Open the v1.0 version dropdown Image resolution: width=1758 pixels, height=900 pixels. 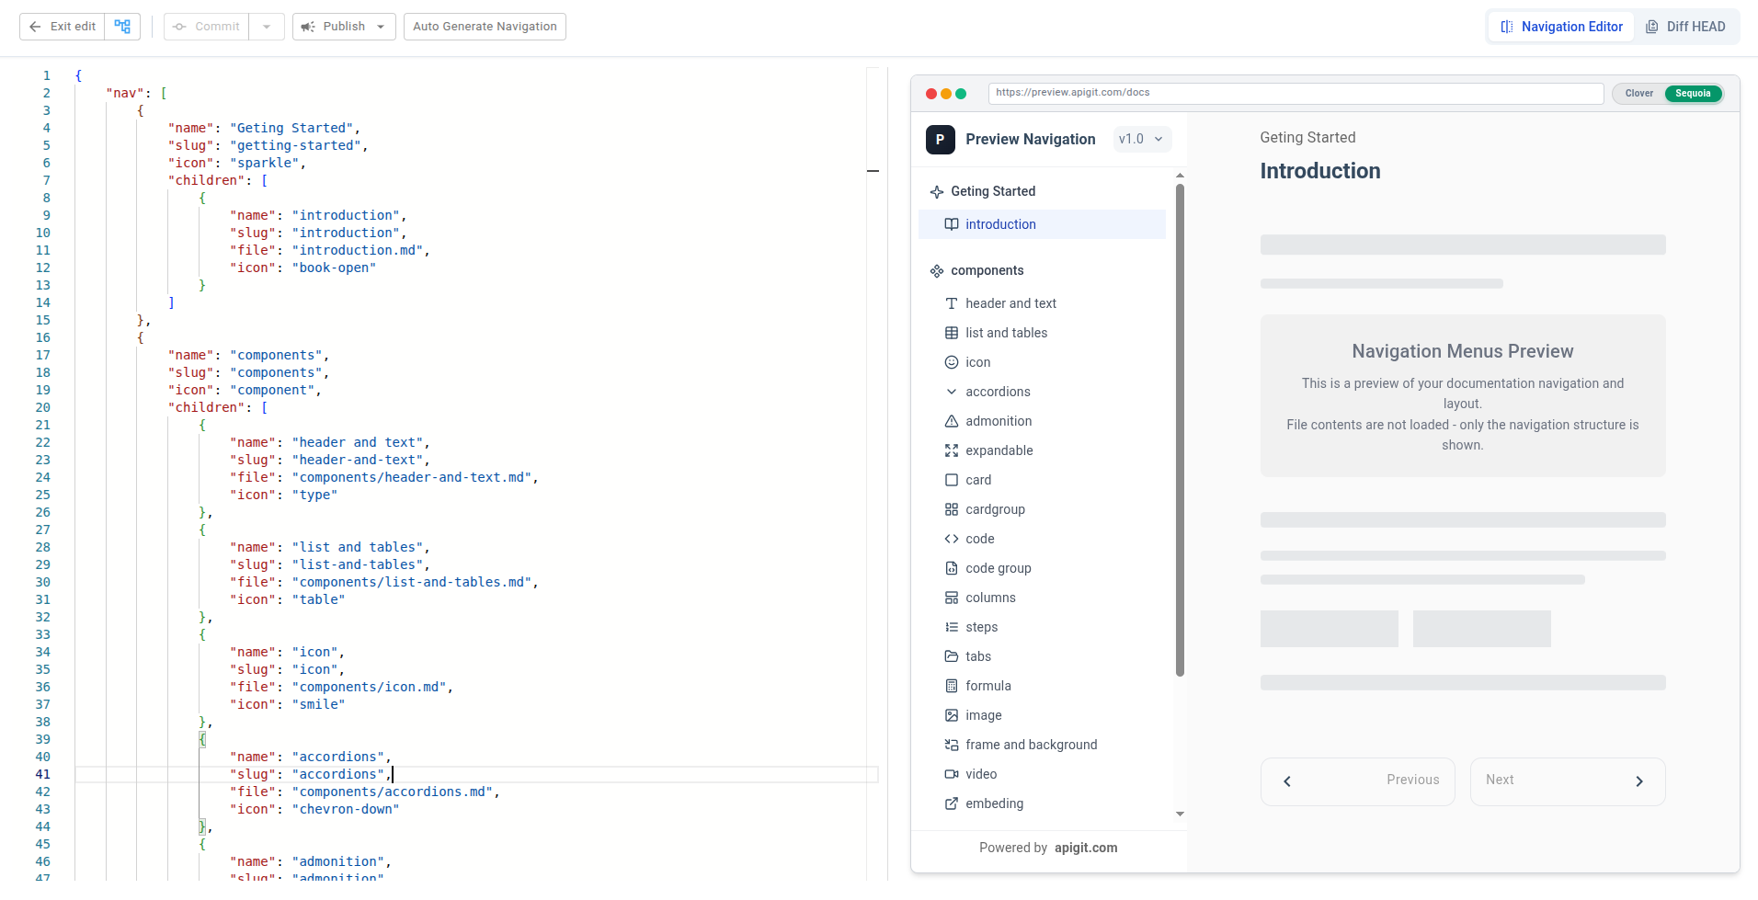[1141, 139]
